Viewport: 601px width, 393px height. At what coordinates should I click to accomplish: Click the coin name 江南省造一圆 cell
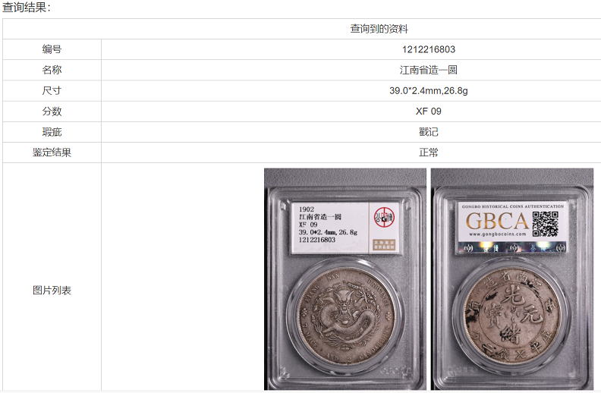(429, 70)
